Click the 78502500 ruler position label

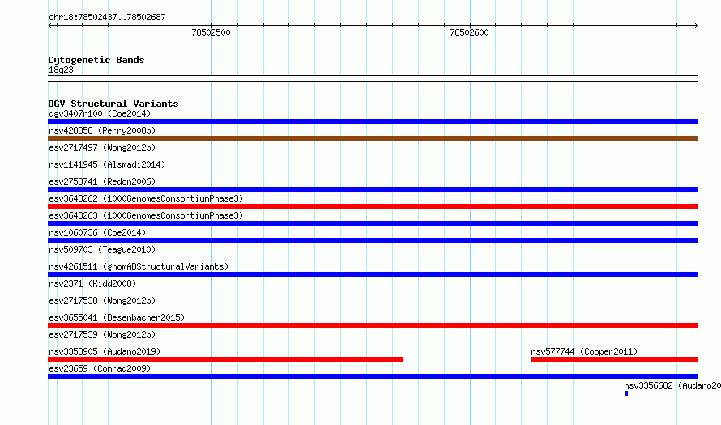click(x=211, y=32)
